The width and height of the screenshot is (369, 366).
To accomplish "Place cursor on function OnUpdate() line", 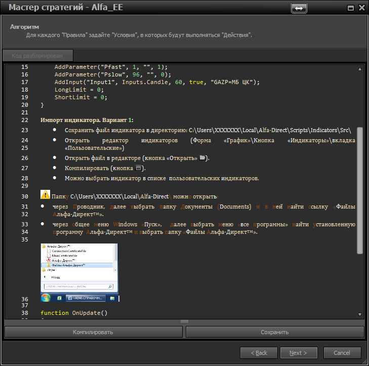I will [74, 313].
